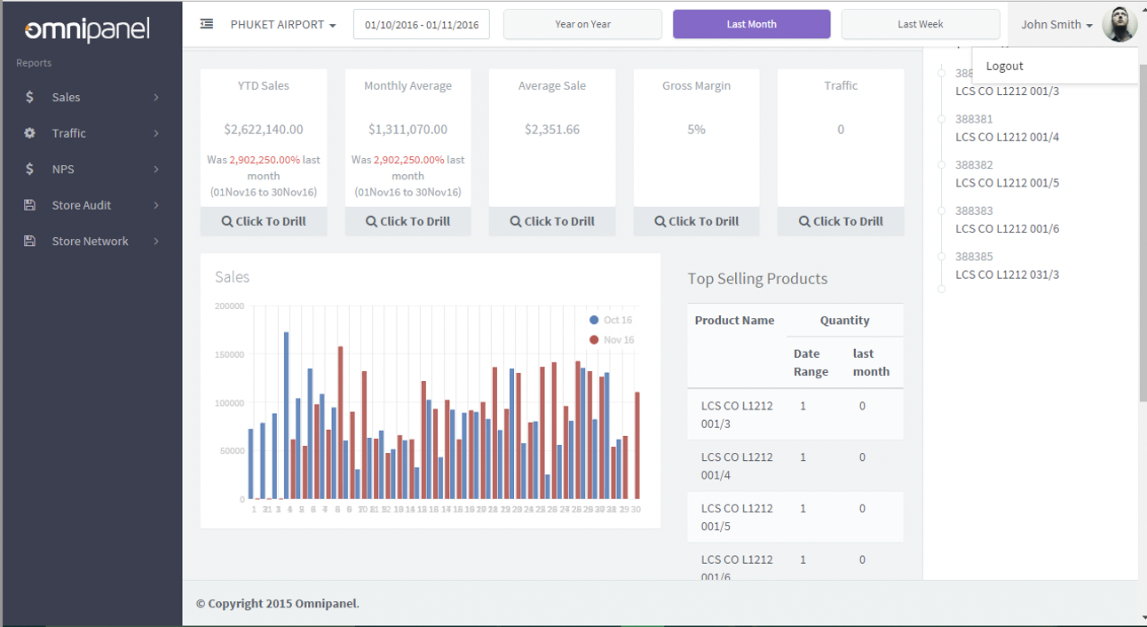Click the Traffic gear icon in the sidebar
This screenshot has height=627, width=1147.
coord(28,133)
